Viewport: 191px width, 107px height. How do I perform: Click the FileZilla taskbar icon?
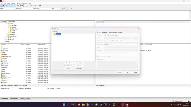127,105
